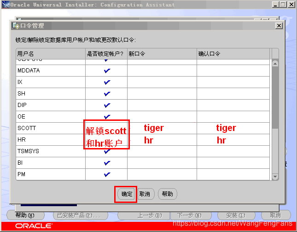Click the new password field for SCOTT
Image resolution: width=297 pixels, height=232 pixels.
[162, 128]
